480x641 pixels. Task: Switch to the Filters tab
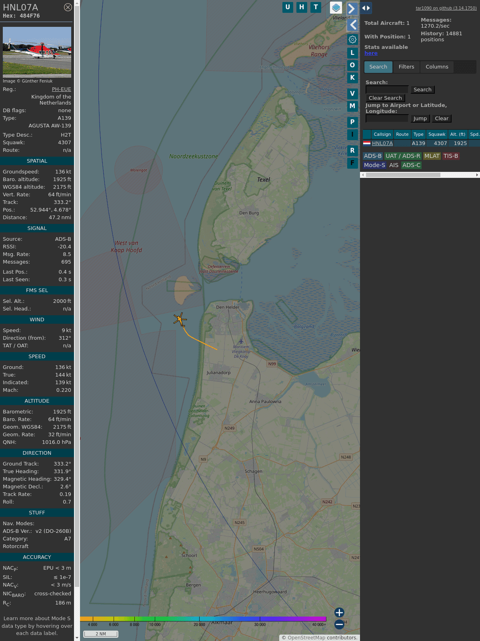coord(406,67)
